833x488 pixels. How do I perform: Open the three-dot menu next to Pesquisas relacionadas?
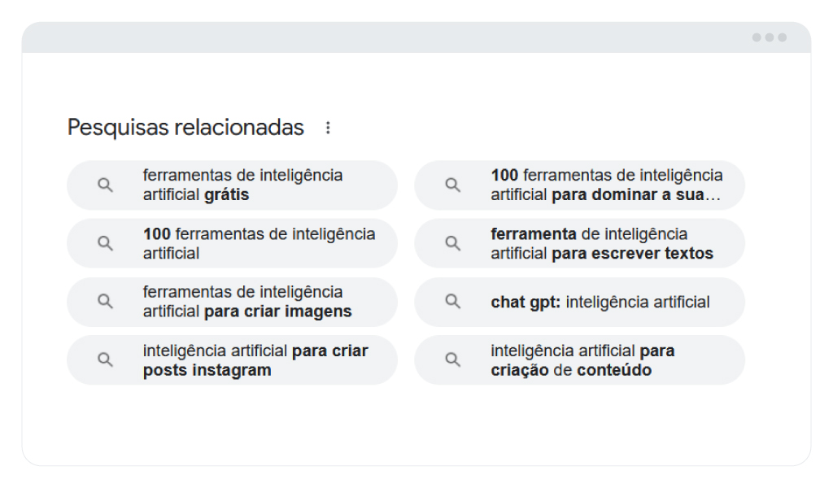click(x=328, y=128)
